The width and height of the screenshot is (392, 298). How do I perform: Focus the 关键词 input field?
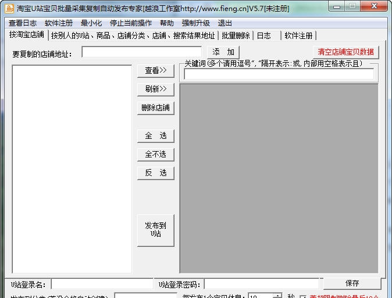coord(279,74)
